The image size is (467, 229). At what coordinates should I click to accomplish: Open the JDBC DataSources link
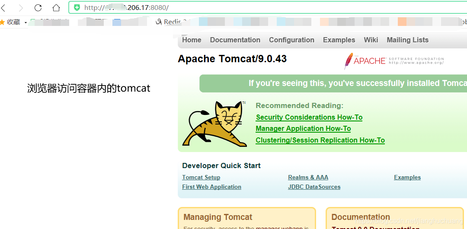click(x=314, y=187)
